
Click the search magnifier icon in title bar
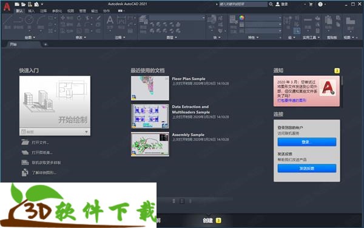271,4
